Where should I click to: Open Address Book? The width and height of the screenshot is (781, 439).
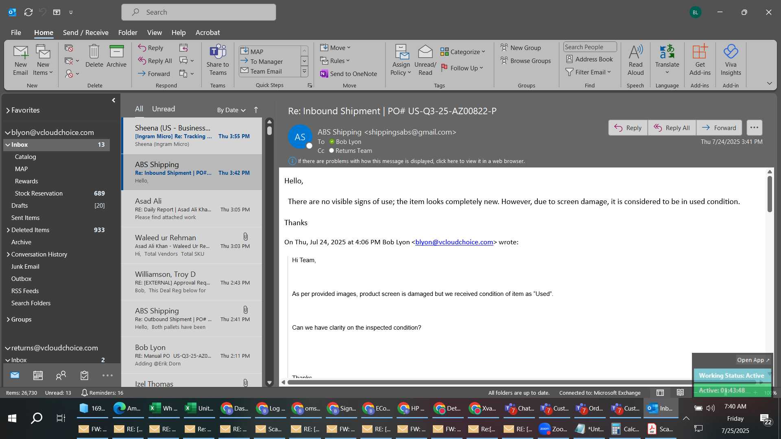pos(589,59)
